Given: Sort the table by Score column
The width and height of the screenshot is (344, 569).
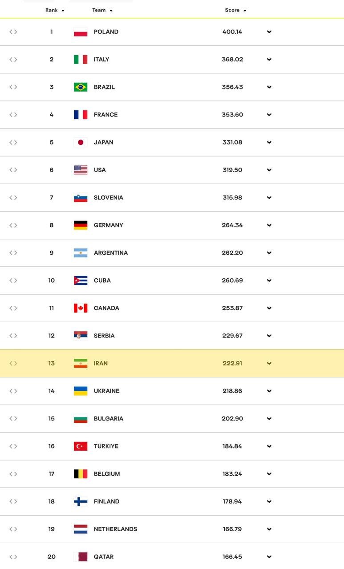Looking at the screenshot, I should pos(235,10).
